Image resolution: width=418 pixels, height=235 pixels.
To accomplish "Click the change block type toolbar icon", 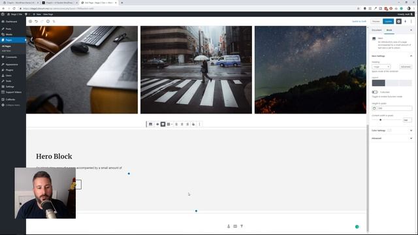I will coord(151,124).
